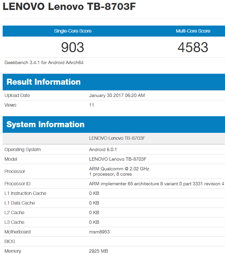This screenshot has height=254, width=225.
Task: Click the Single-Core Score header
Action: coord(73,31)
